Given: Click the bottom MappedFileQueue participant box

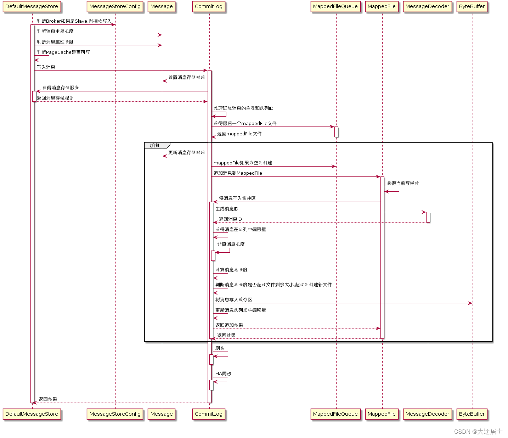Looking at the screenshot, I should 335,414.
